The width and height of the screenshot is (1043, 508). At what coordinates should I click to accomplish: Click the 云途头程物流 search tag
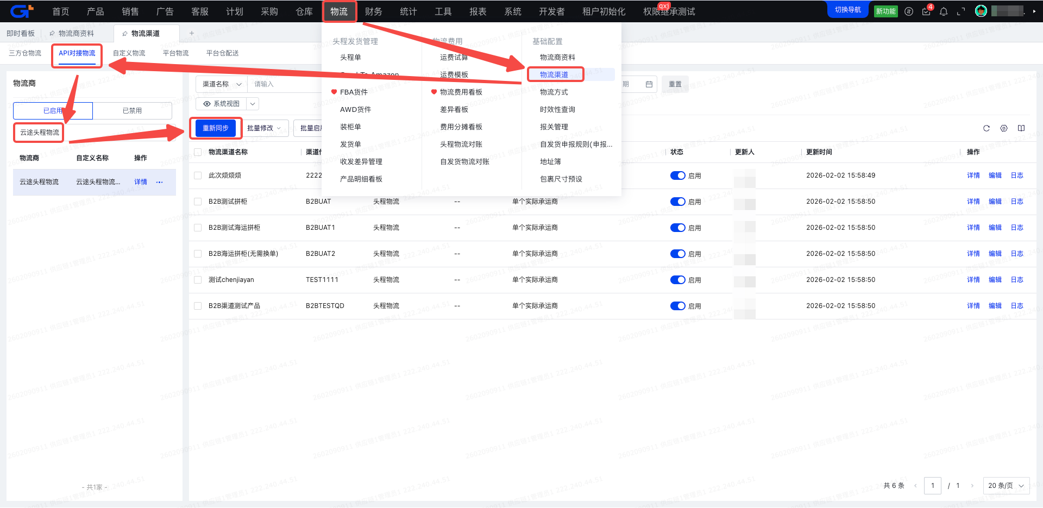[40, 133]
